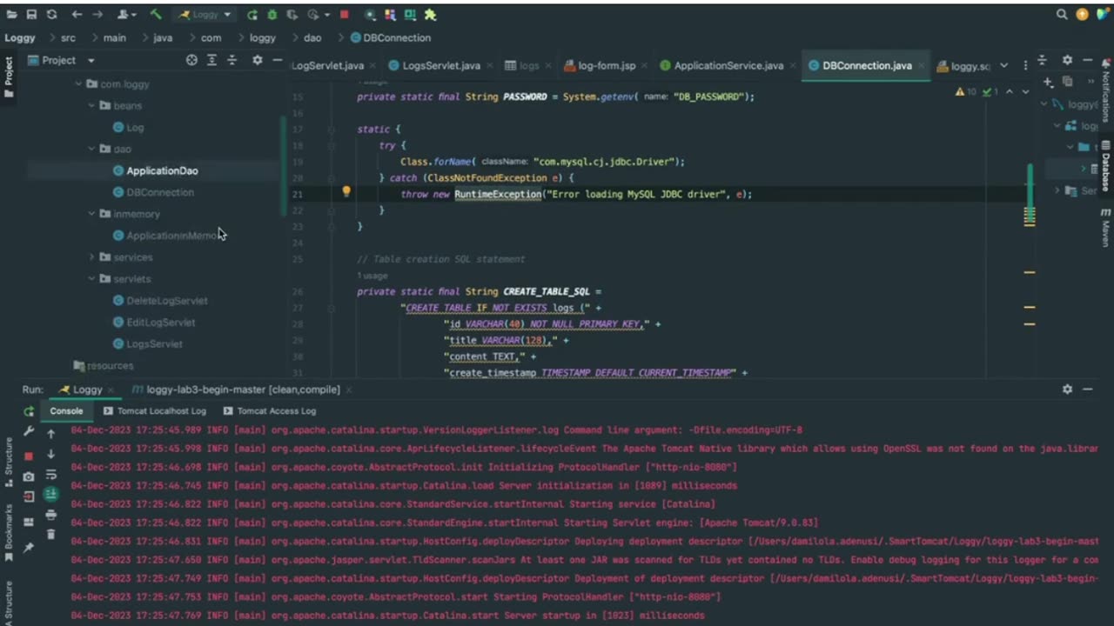Open the Tomcat Localhost Log tab
The image size is (1114, 626).
click(155, 410)
